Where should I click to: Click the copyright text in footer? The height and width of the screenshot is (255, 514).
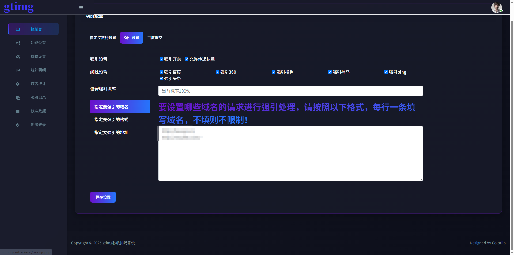104,243
